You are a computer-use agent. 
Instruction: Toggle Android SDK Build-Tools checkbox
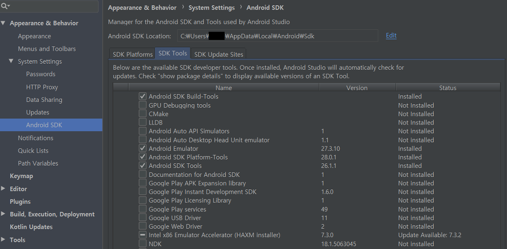(143, 96)
